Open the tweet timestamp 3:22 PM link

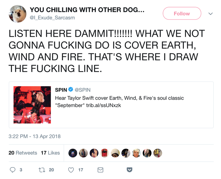[35, 137]
